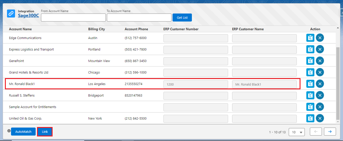Click the info icon beside AutoMatch
The width and height of the screenshot is (343, 141).
click(x=9, y=131)
